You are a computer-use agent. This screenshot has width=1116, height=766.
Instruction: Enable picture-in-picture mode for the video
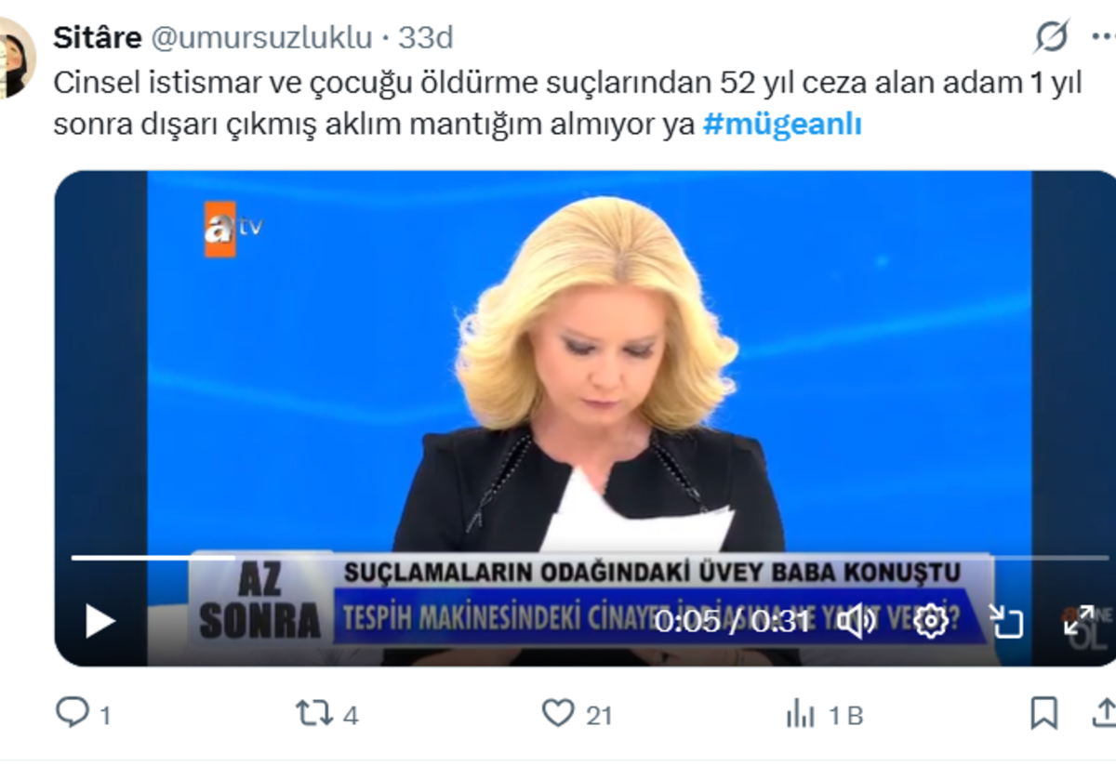click(x=1004, y=621)
